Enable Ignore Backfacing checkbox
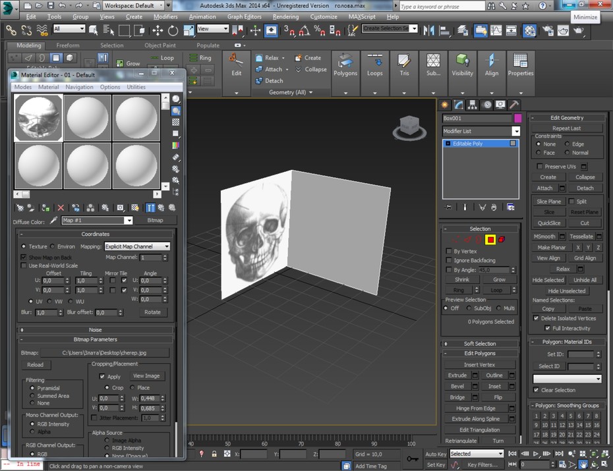Screen dimensions: 613x471 [x=449, y=260]
